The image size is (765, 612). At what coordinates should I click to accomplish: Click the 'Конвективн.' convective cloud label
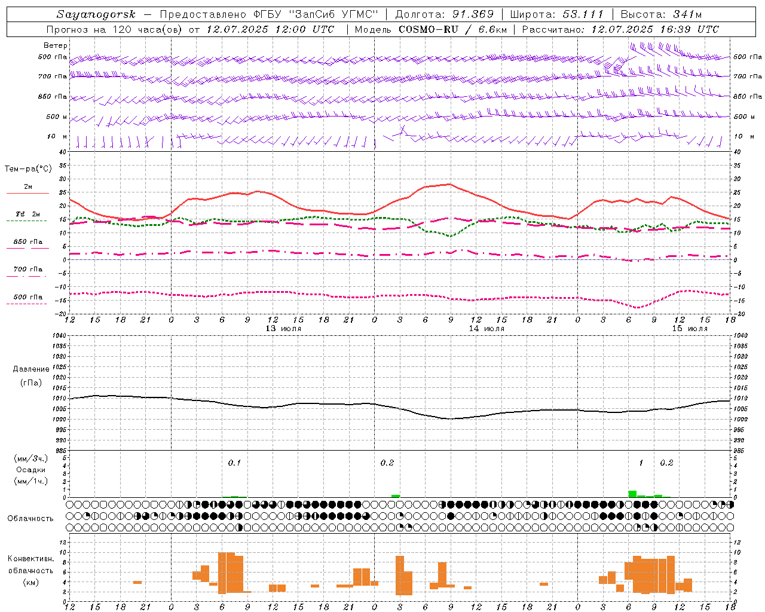(30, 559)
